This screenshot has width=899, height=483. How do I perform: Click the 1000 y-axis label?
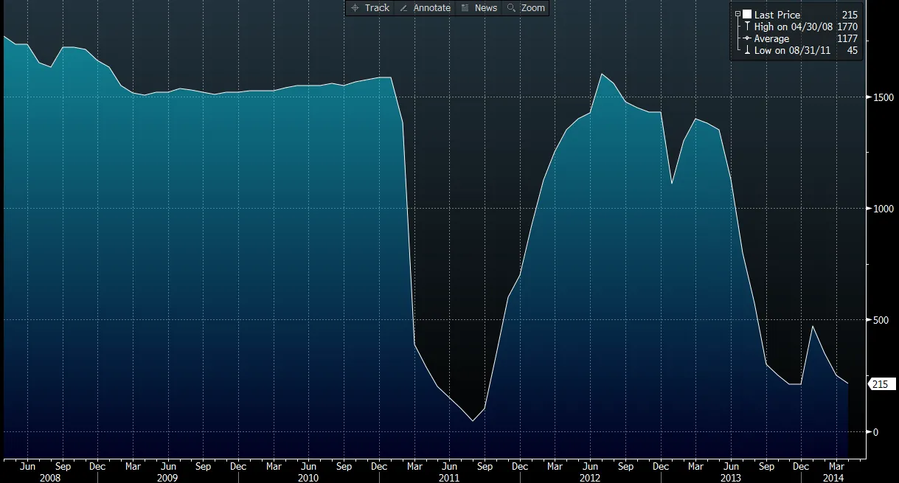tap(883, 209)
